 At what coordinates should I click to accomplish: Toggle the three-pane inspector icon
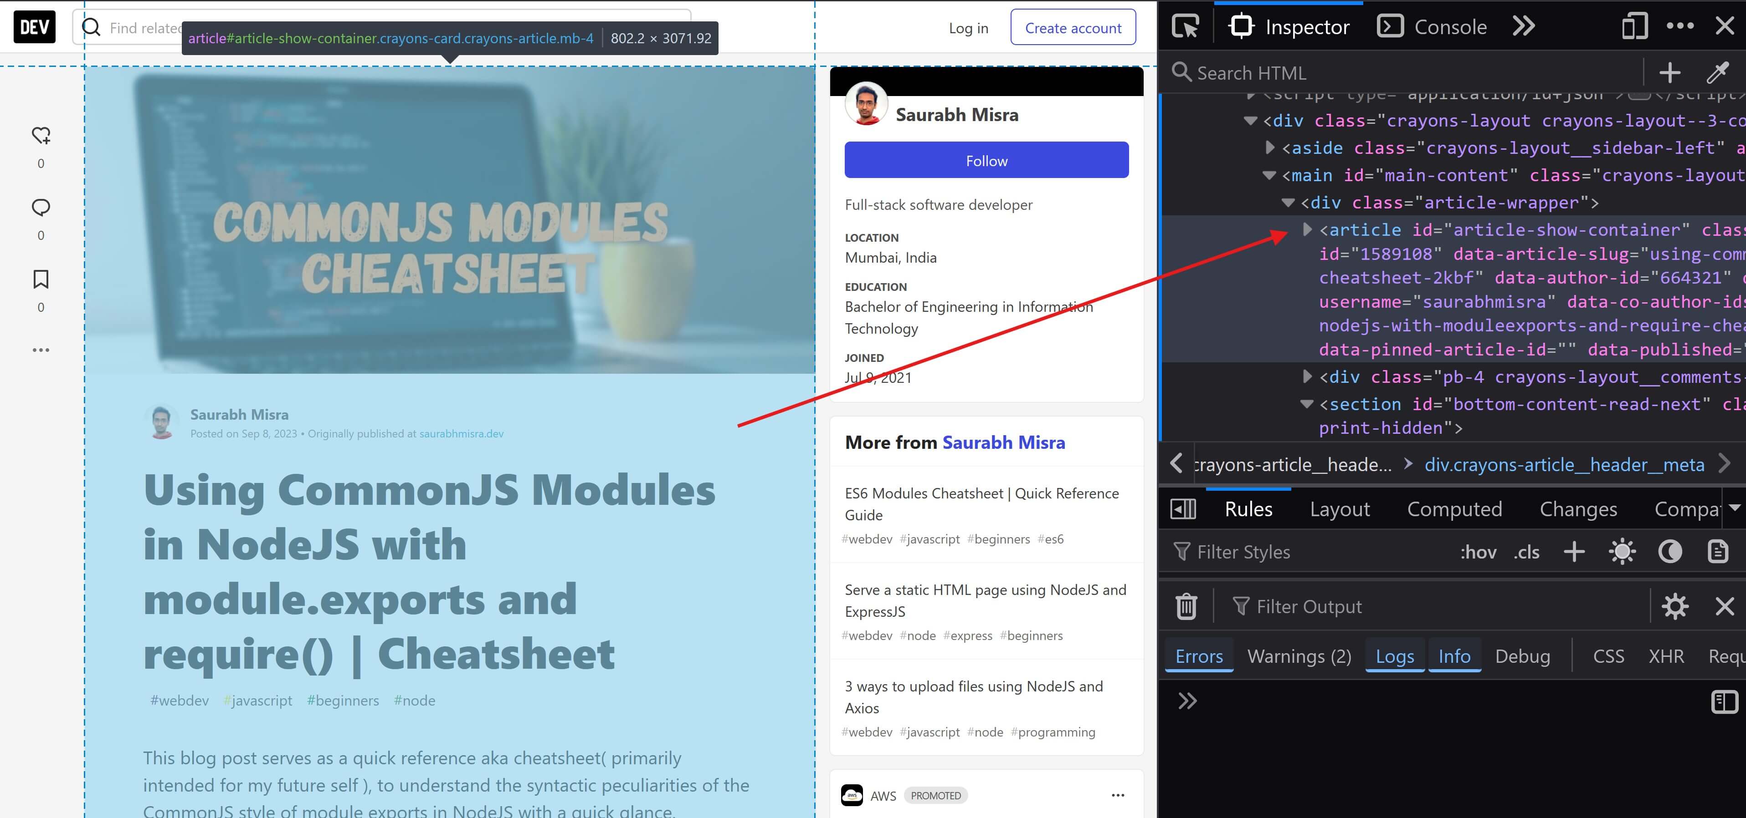(1183, 508)
